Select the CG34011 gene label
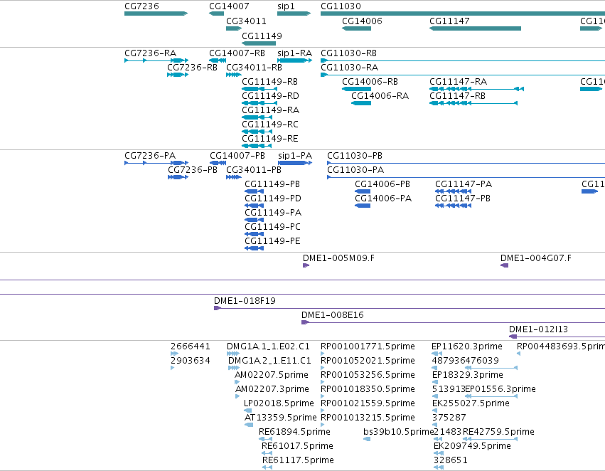The width and height of the screenshot is (605, 471). pos(246,21)
